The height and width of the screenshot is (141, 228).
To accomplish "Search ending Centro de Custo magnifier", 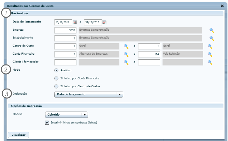I will coord(210,46).
